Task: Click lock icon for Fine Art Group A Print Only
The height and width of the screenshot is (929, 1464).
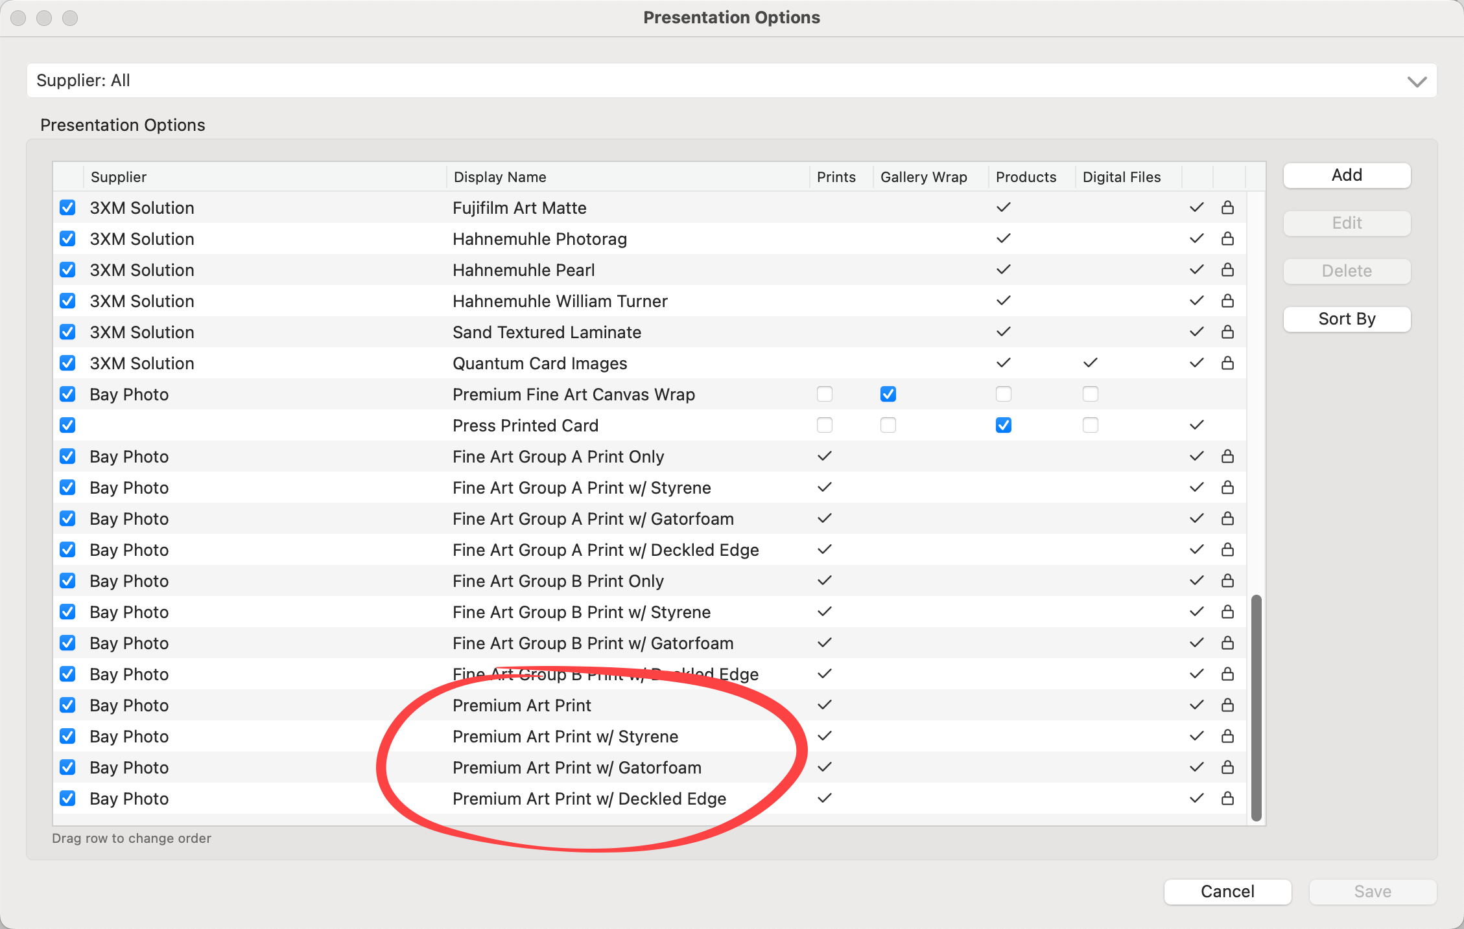Action: (x=1227, y=456)
